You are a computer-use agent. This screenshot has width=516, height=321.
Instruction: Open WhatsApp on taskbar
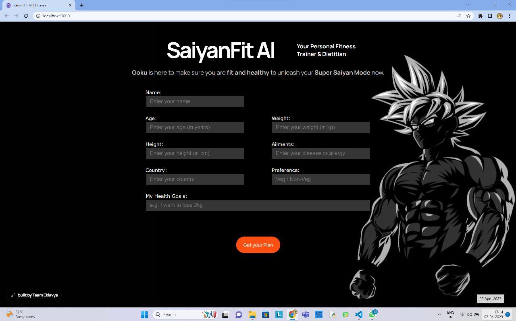coord(372,315)
